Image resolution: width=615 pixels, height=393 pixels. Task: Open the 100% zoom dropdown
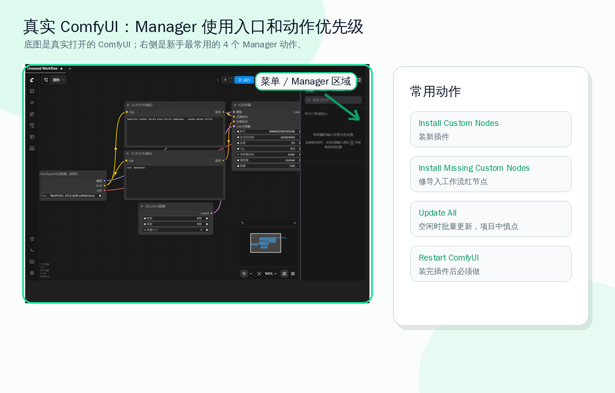[271, 273]
